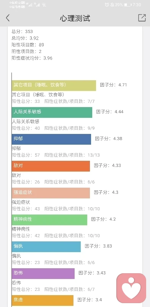Tap the 因子分：4.71 label

click(x=114, y=85)
